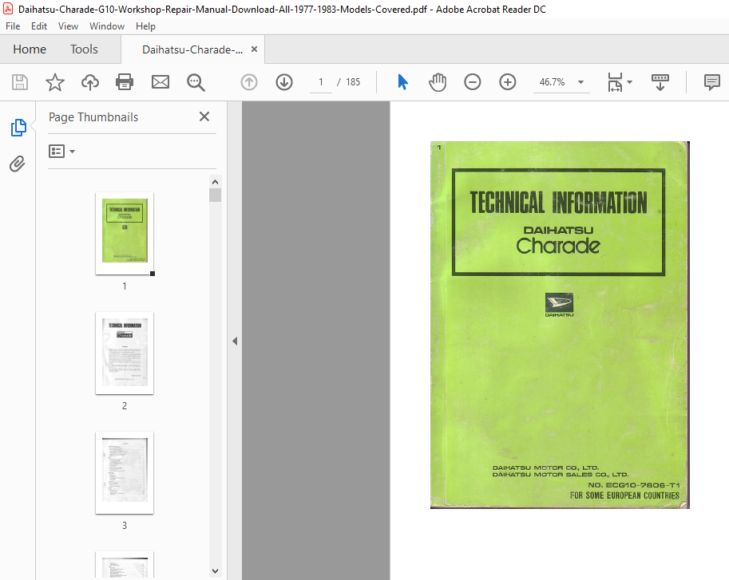The height and width of the screenshot is (580, 729).
Task: Print the document with printer icon
Action: pos(125,82)
